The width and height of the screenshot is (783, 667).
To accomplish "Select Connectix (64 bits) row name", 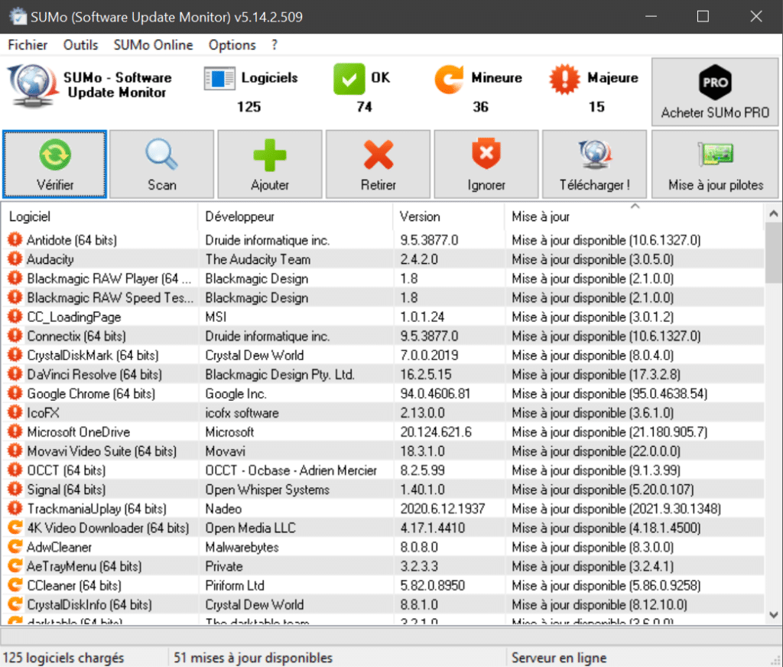I will [x=76, y=336].
